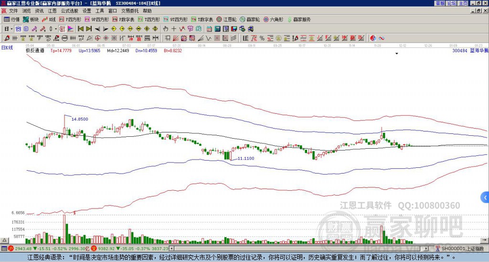
Task: Open the T数字表 tool
Action: pos(202,19)
